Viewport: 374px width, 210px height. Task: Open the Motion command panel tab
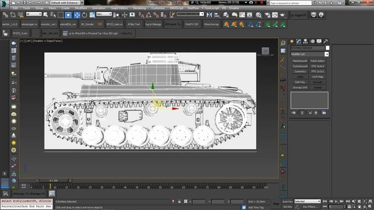(x=312, y=41)
